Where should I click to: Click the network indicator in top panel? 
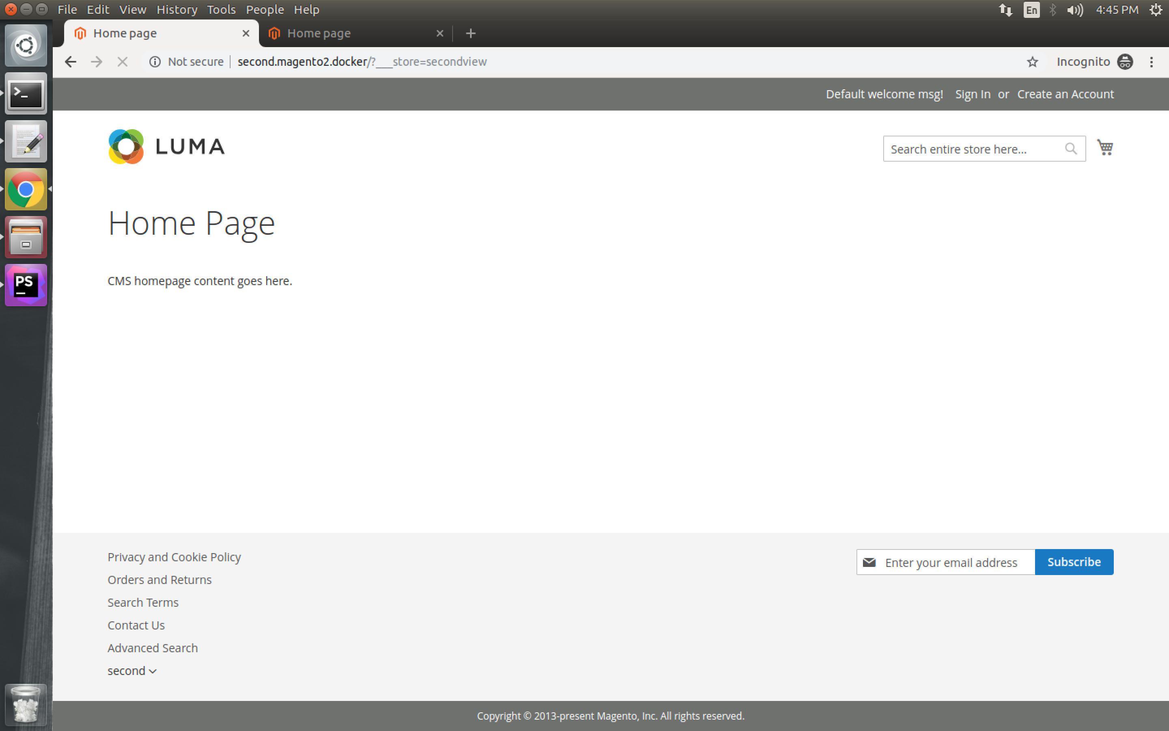[x=1006, y=10]
